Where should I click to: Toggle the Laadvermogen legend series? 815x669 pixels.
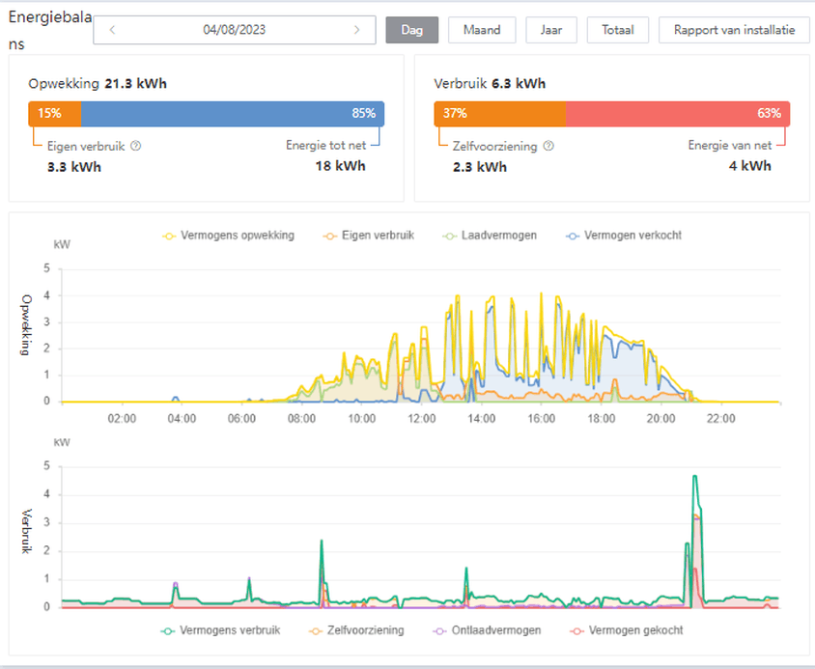tap(491, 235)
